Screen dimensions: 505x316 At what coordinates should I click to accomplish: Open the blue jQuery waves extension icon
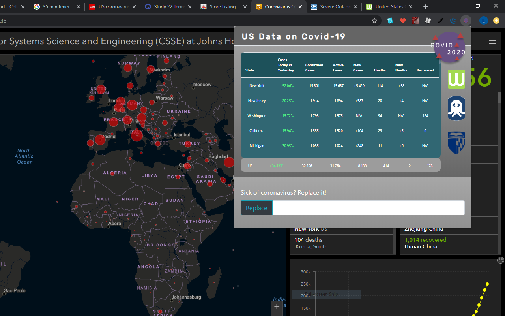(453, 21)
